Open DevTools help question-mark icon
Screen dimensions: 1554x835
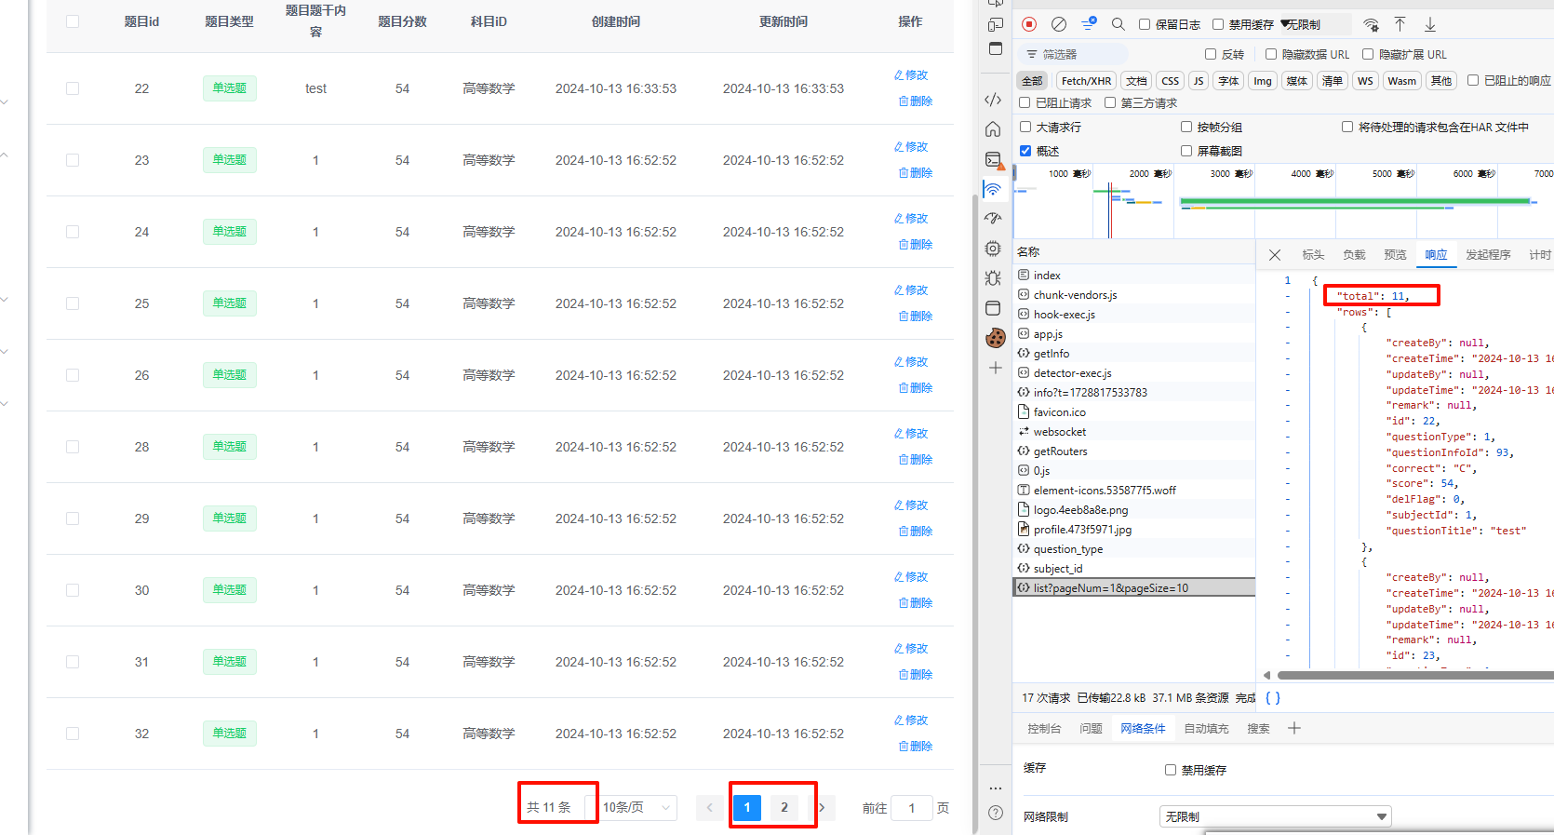[x=995, y=813]
